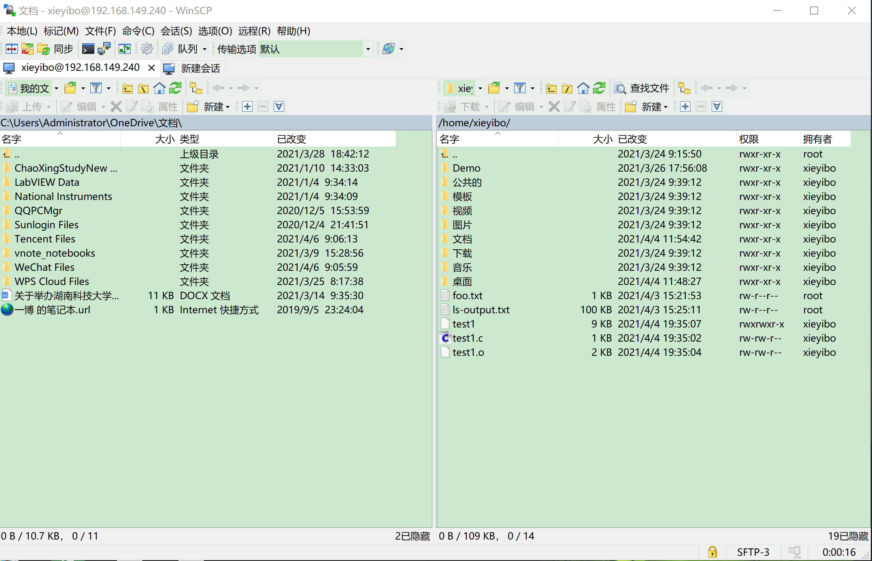
Task: Refresh the remote panel
Action: tap(599, 88)
